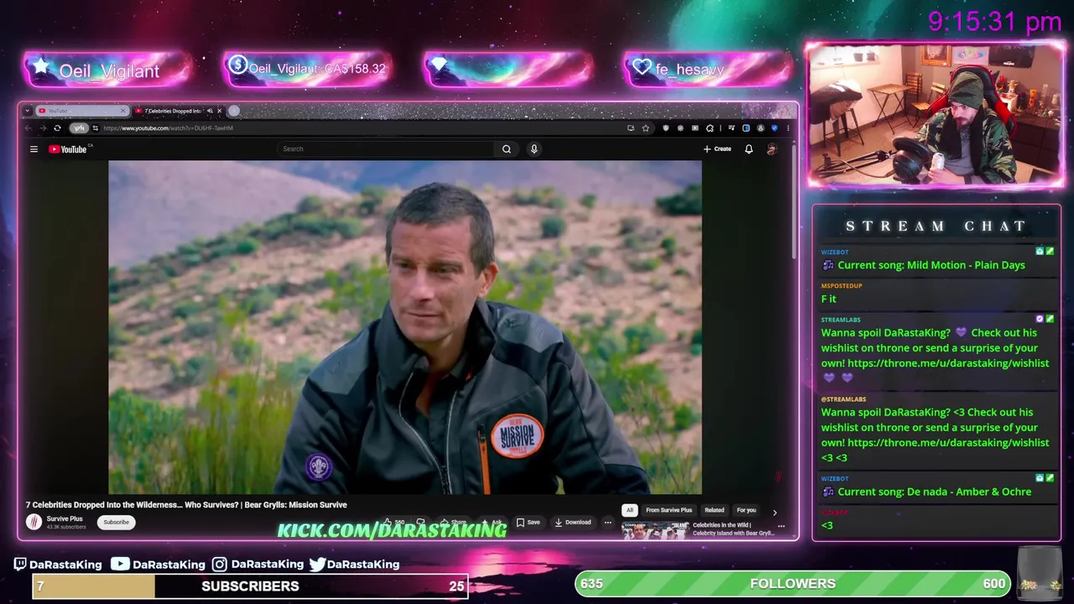
Task: Select the Related filter chip
Action: click(x=714, y=510)
